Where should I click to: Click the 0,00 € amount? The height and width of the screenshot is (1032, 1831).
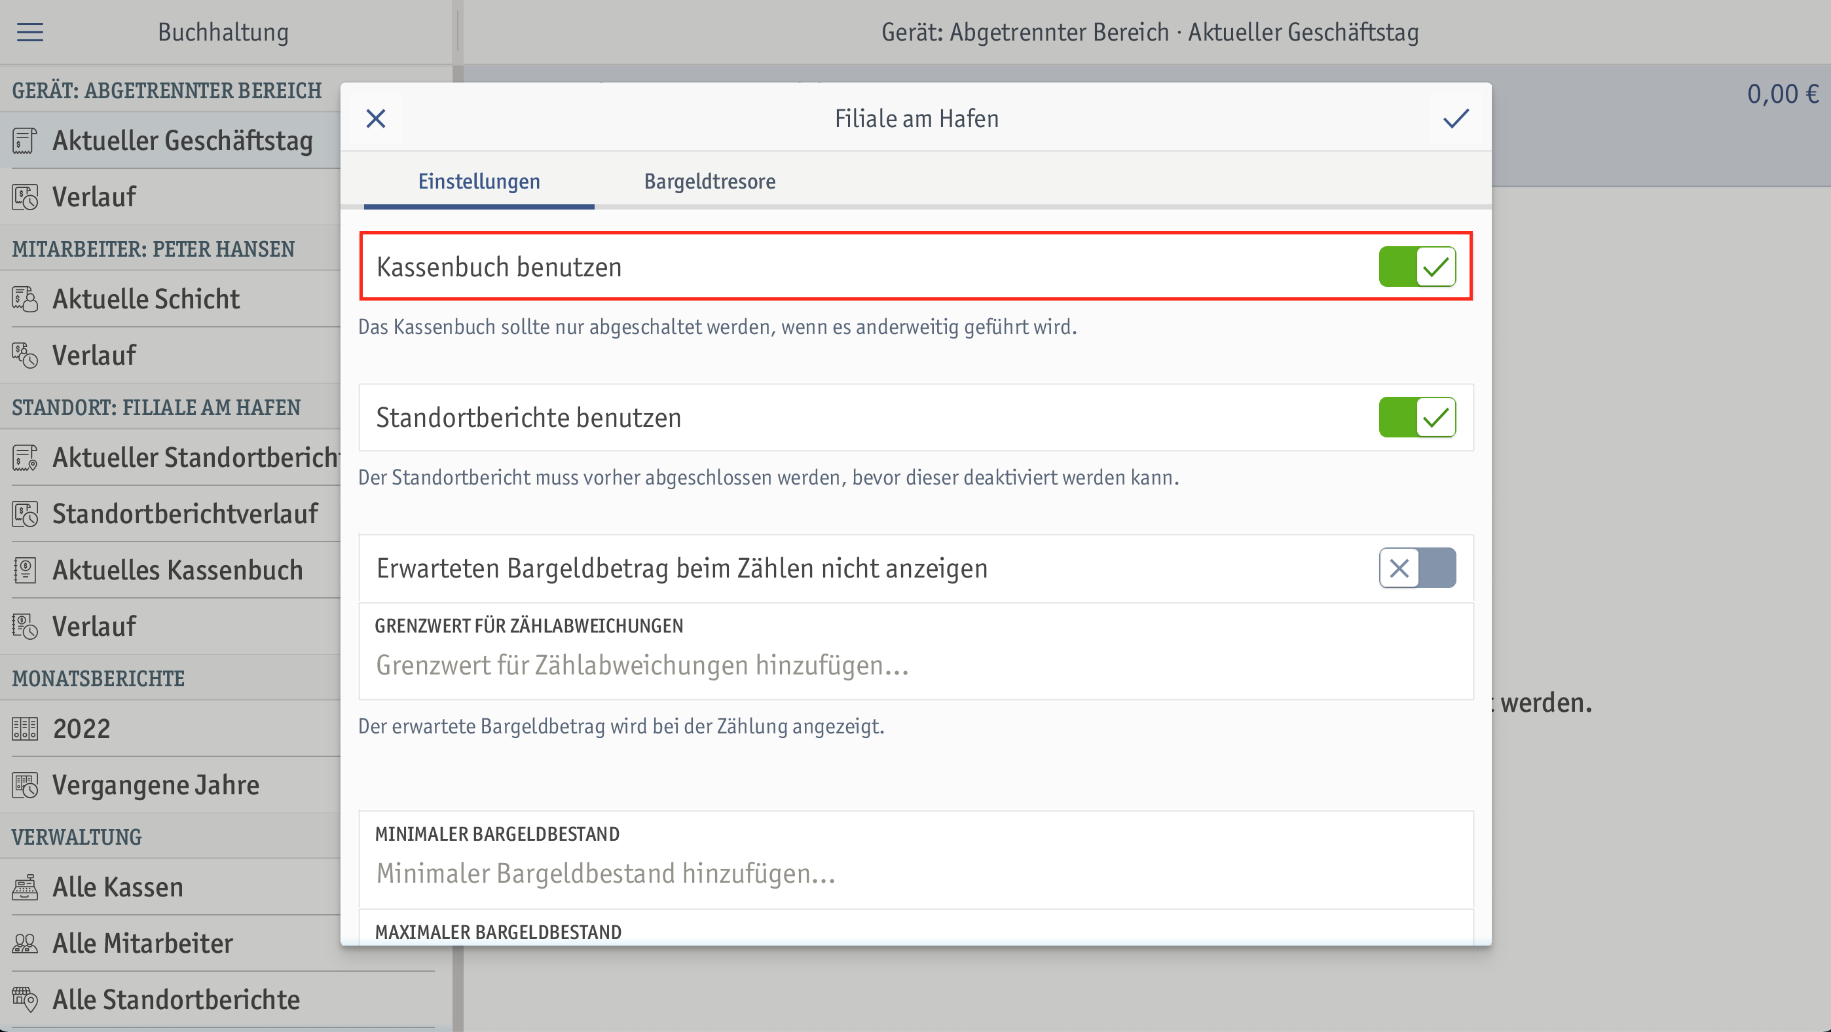pyautogui.click(x=1783, y=94)
